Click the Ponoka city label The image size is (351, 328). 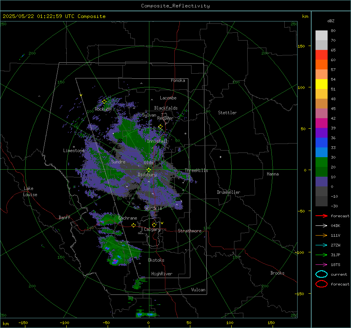(178, 80)
